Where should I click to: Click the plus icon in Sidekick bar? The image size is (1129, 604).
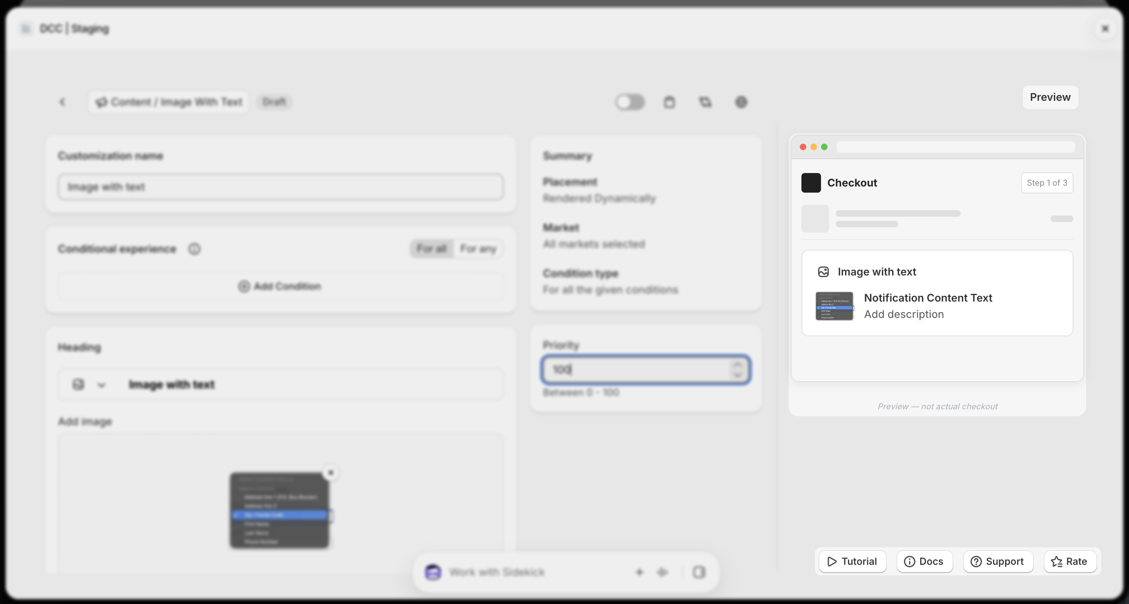639,572
